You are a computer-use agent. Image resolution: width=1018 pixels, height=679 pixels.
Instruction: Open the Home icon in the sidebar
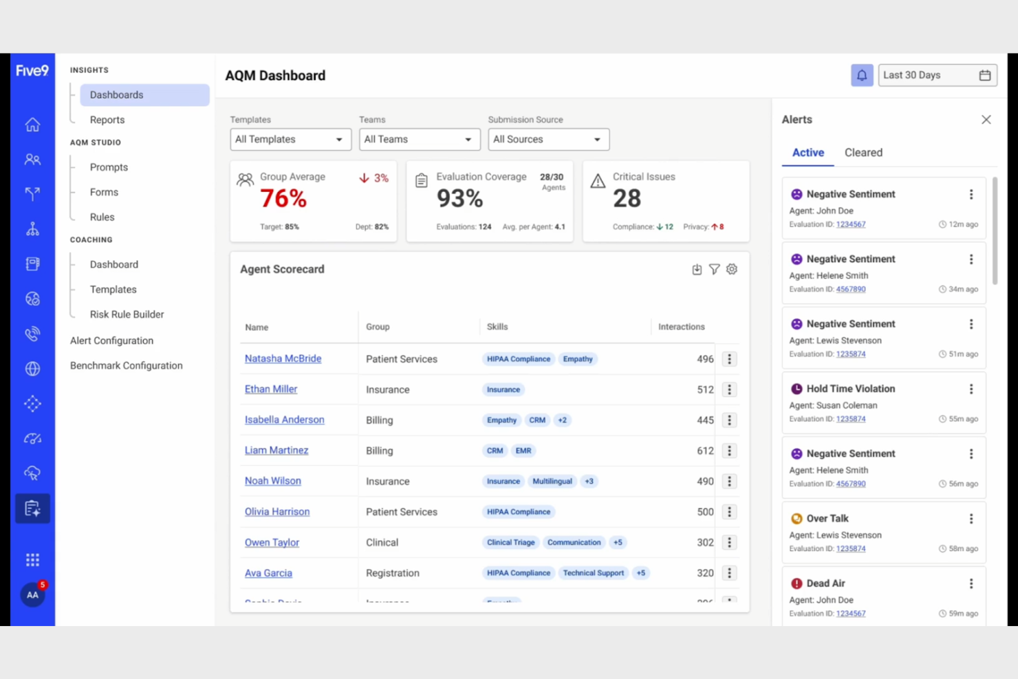click(x=32, y=125)
